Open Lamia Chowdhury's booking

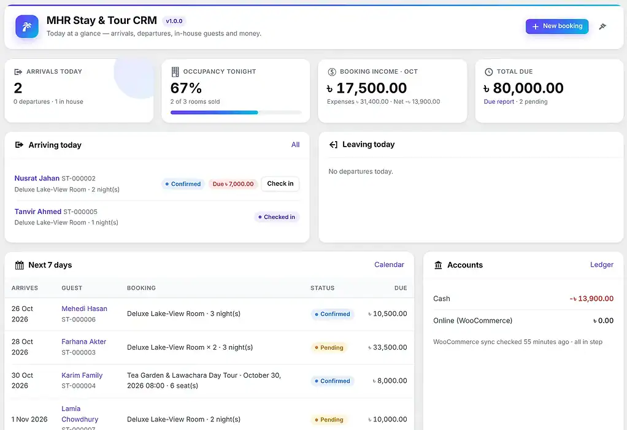coord(80,414)
